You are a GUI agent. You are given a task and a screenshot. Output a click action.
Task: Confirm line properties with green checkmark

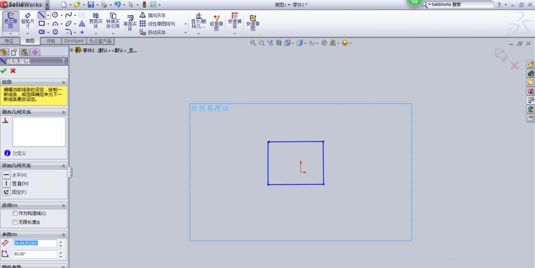click(3, 71)
